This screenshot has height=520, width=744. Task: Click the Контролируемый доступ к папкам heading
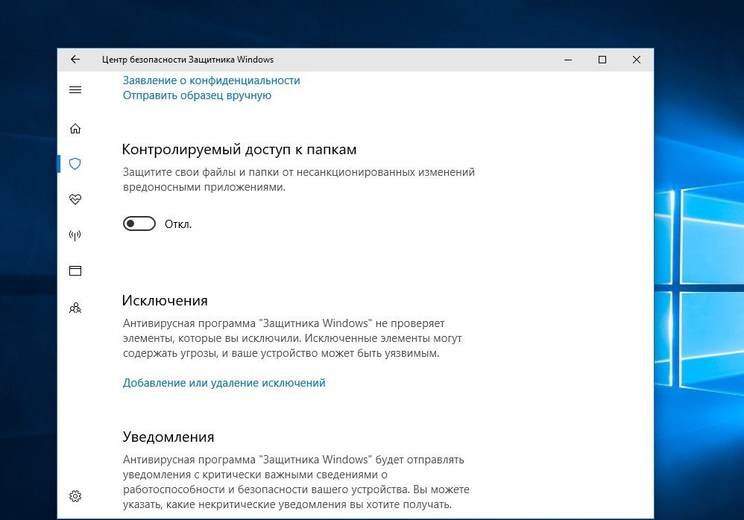pos(239,150)
